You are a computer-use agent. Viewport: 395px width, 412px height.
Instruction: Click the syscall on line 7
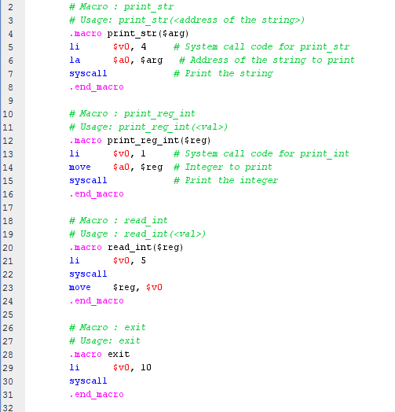click(88, 74)
